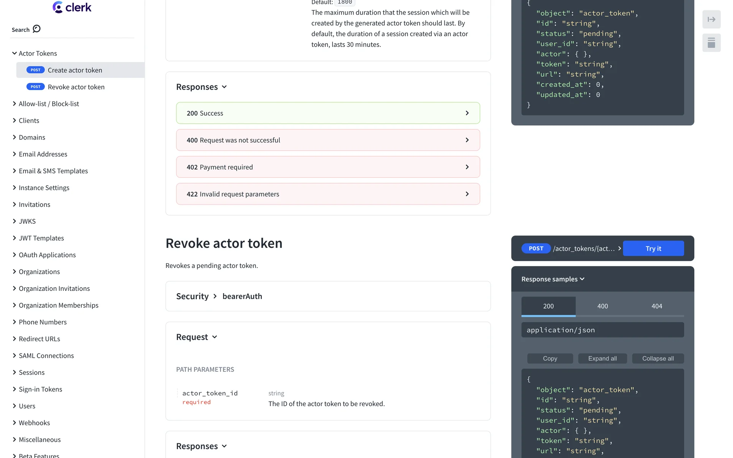Click the arrow on the 200 Success row
Viewport: 733px width, 458px height.
[467, 113]
